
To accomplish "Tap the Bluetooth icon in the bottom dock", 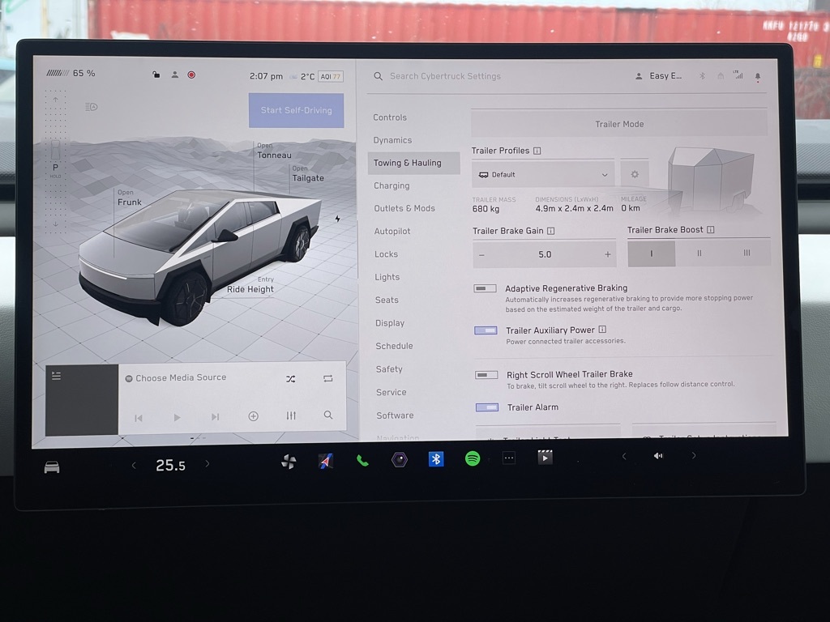I will click(436, 458).
